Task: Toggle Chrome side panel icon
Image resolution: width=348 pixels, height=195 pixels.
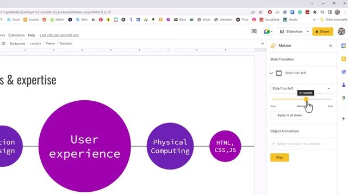Action: click(330, 12)
